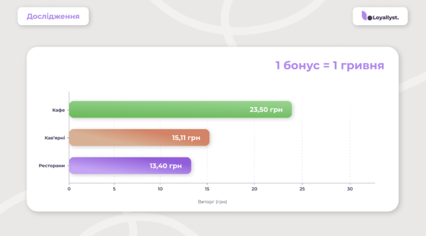
Task: Click the axis tick labeled 0
Action: tap(69, 189)
